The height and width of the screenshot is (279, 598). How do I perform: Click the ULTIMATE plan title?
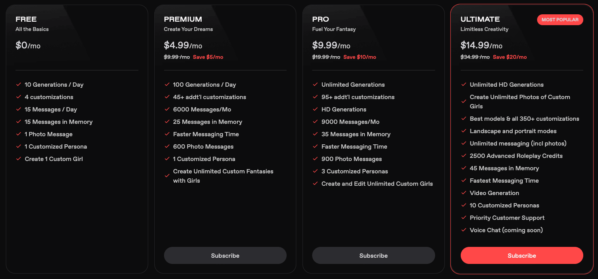click(x=480, y=19)
